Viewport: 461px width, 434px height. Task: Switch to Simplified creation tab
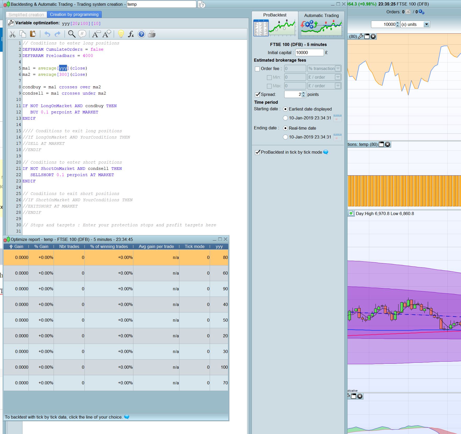click(26, 15)
